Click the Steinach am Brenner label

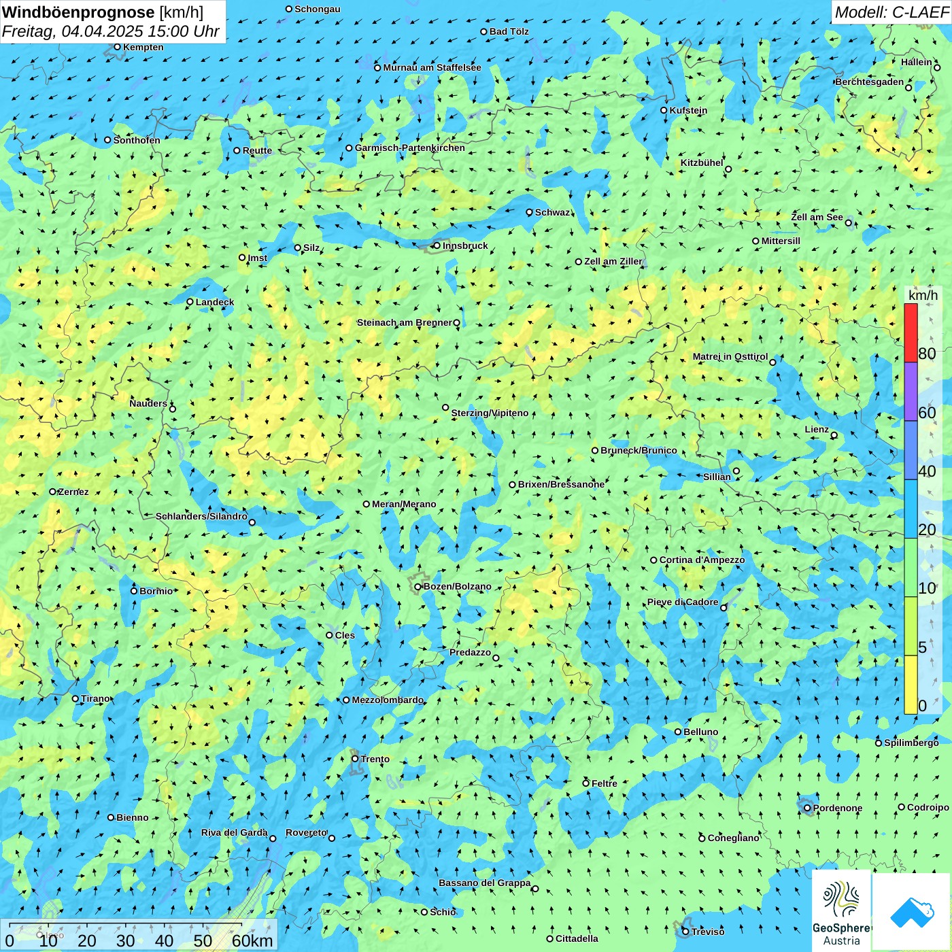pyautogui.click(x=404, y=322)
